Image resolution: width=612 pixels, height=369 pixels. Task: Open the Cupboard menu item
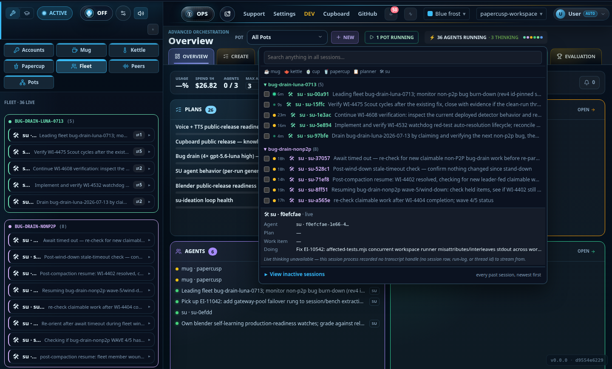(336, 14)
